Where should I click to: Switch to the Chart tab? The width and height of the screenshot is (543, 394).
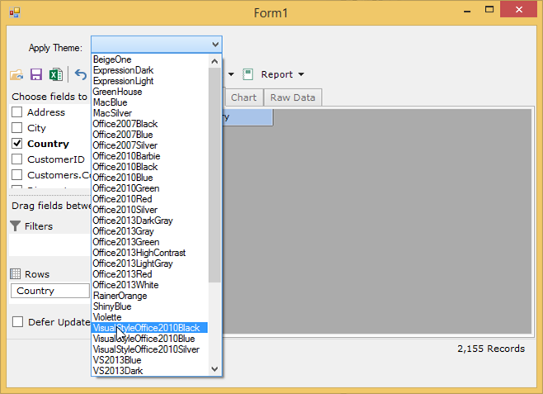(243, 97)
